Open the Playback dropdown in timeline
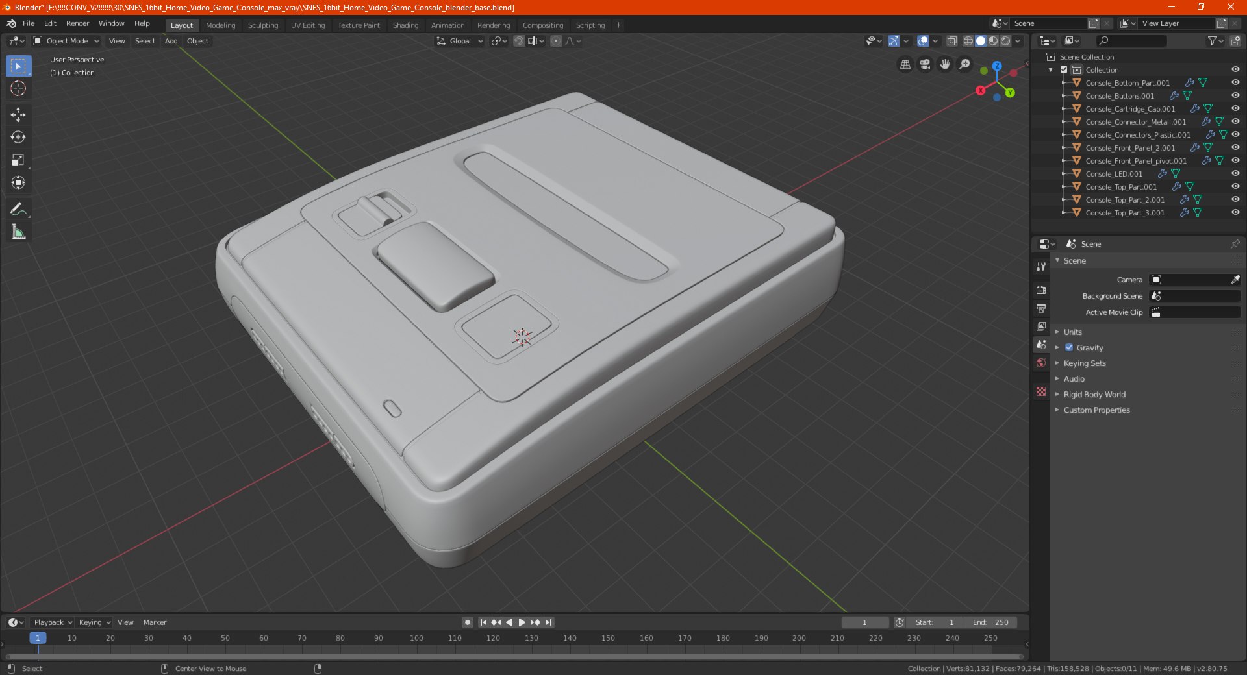1247x675 pixels. point(53,622)
